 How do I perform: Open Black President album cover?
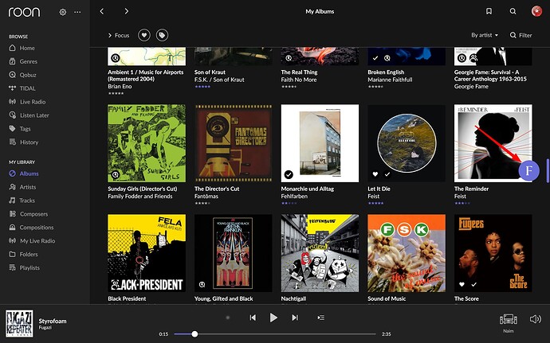(x=147, y=253)
